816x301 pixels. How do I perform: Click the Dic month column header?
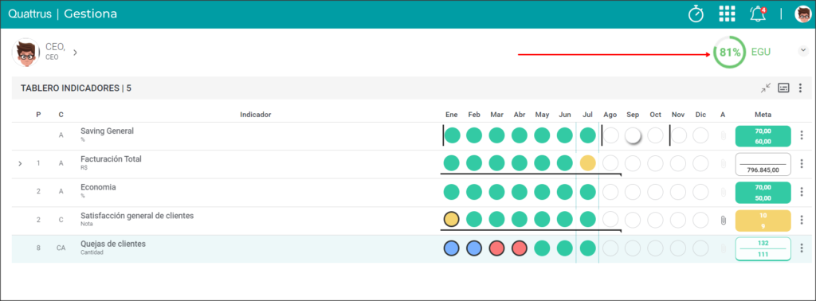(x=700, y=115)
